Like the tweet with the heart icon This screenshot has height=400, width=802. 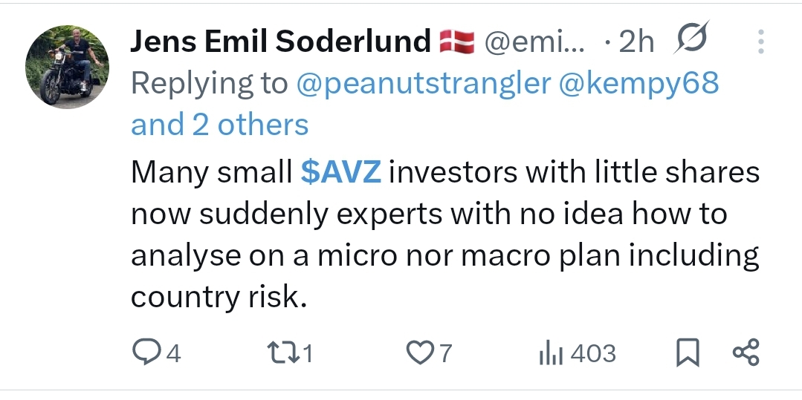pyautogui.click(x=419, y=353)
